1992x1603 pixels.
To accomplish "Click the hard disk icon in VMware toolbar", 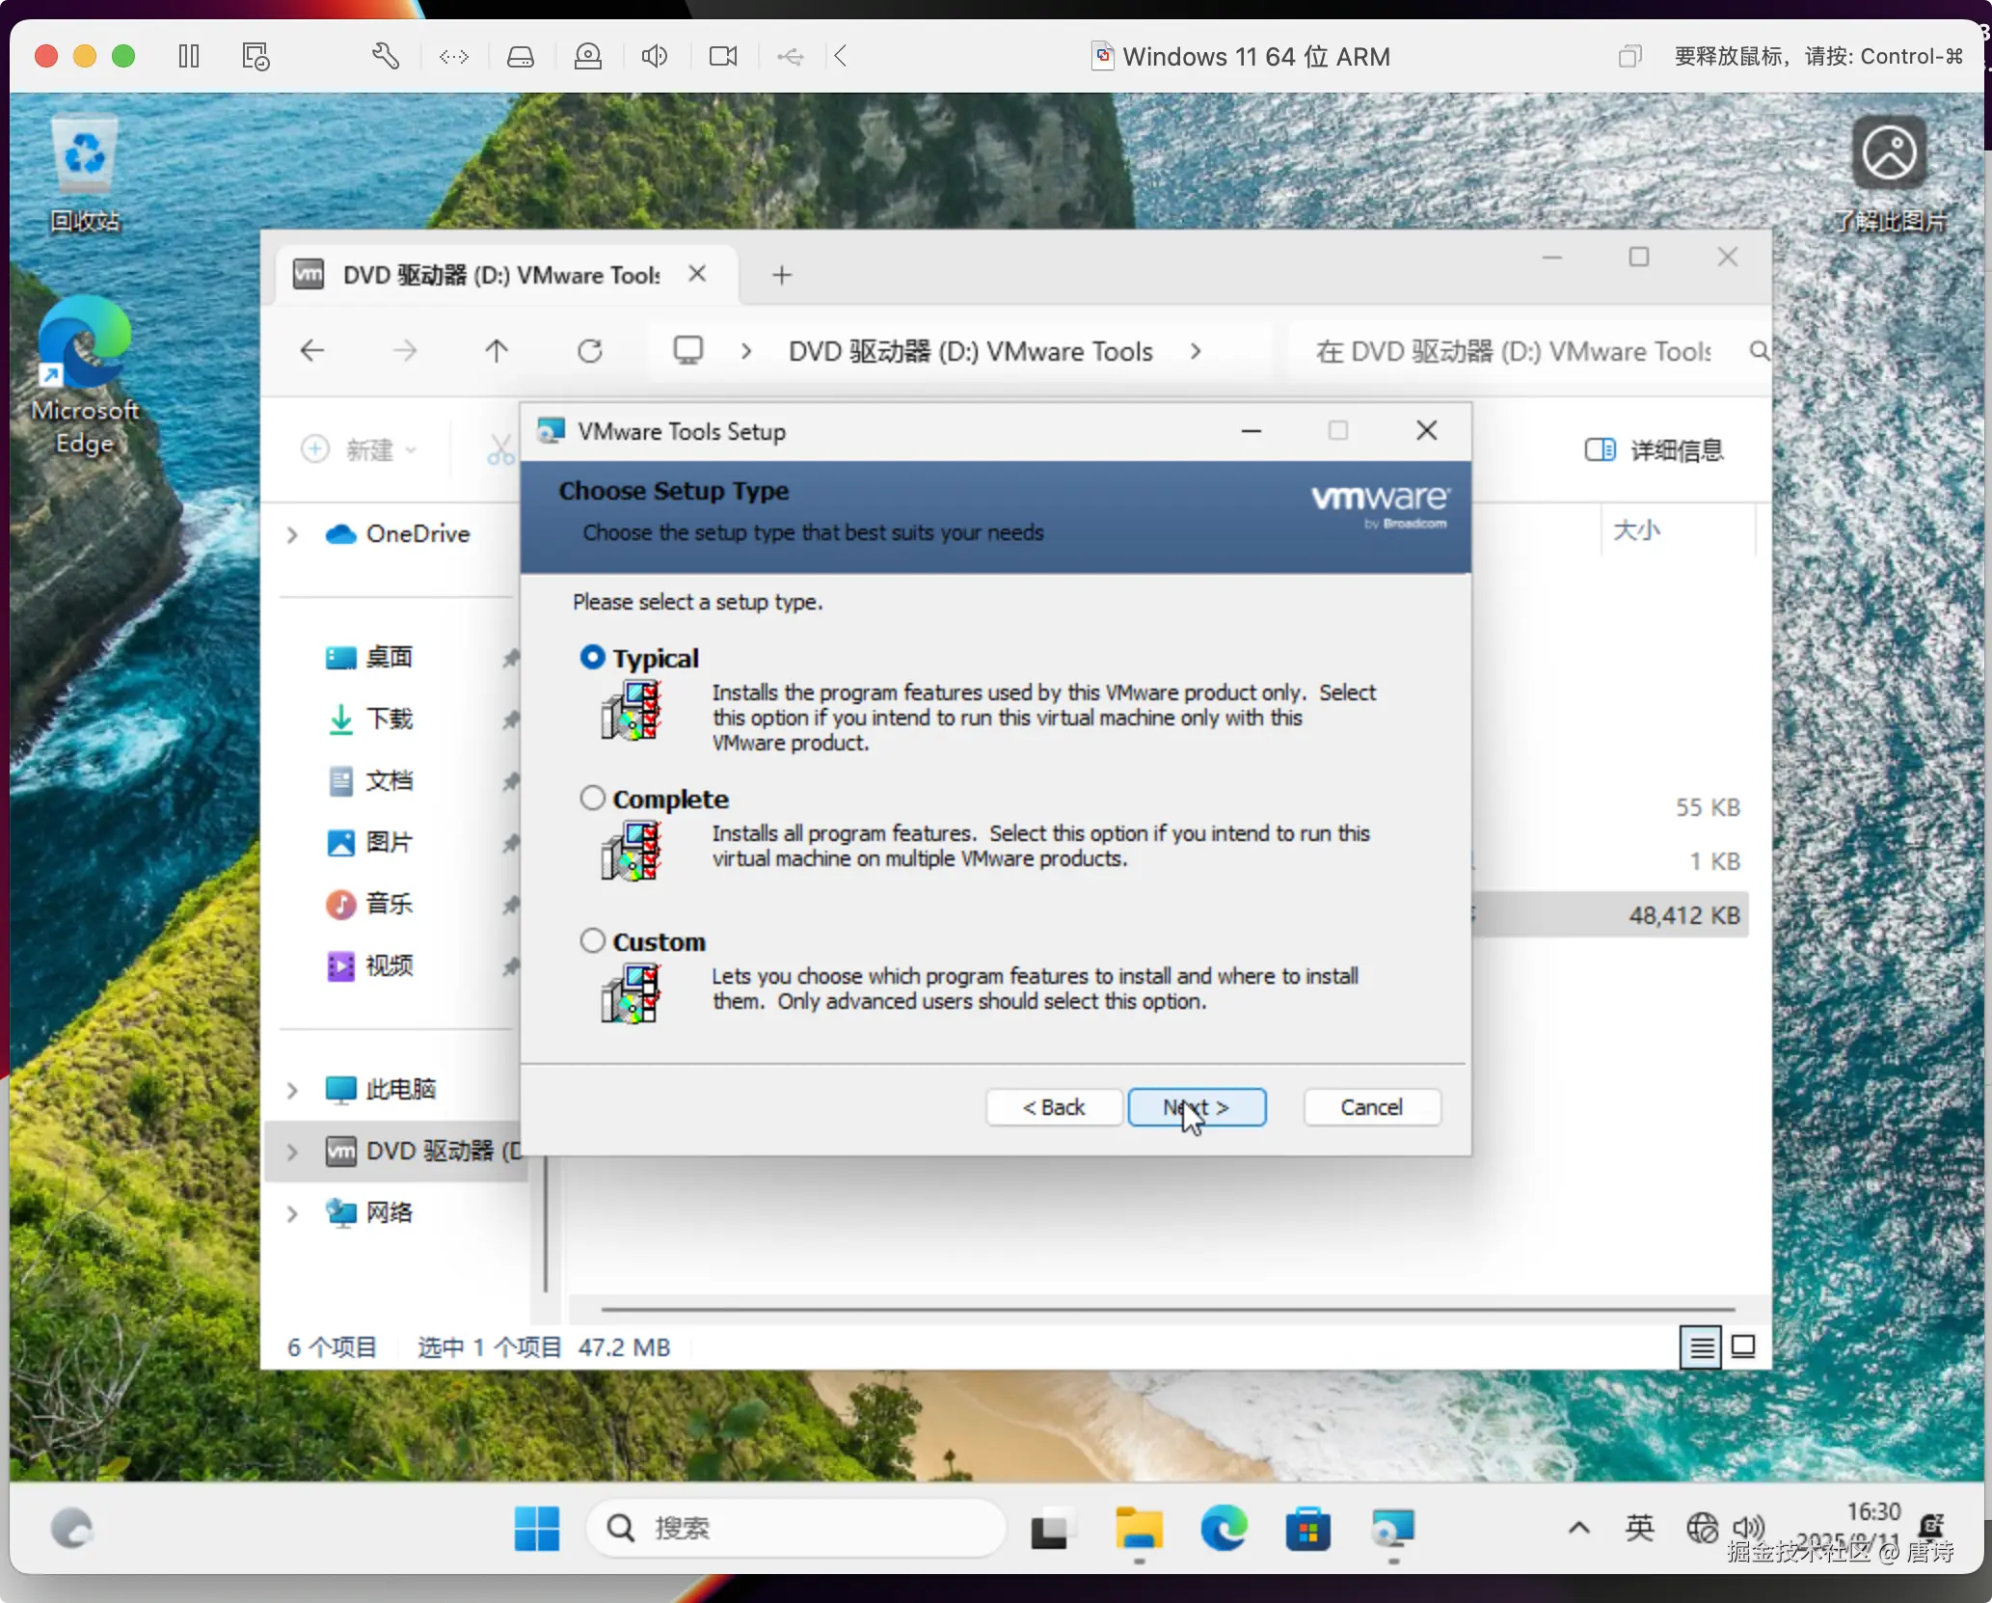I will click(x=521, y=56).
